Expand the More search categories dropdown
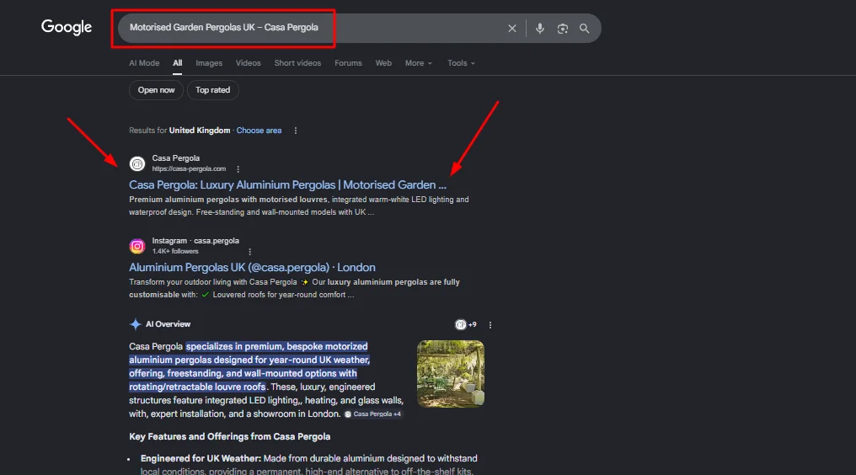The height and width of the screenshot is (475, 856). [x=418, y=63]
